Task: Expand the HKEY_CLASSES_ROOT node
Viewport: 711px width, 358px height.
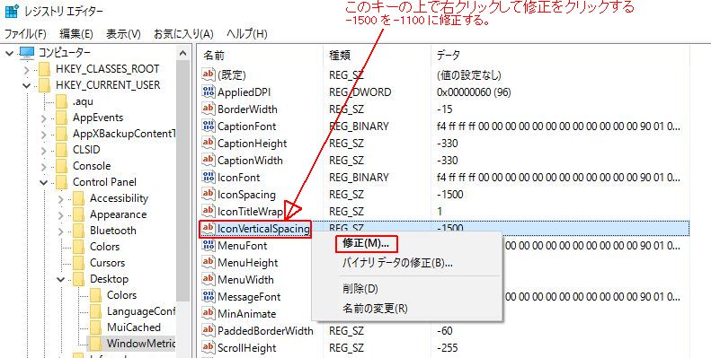Action: 26,69
